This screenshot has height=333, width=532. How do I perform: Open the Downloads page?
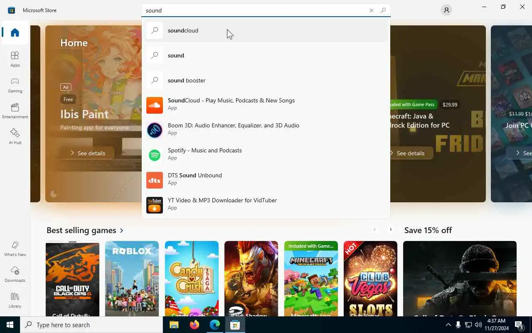15,274
